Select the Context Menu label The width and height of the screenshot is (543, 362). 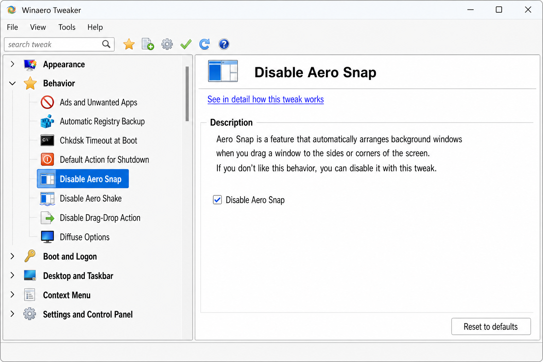(67, 295)
